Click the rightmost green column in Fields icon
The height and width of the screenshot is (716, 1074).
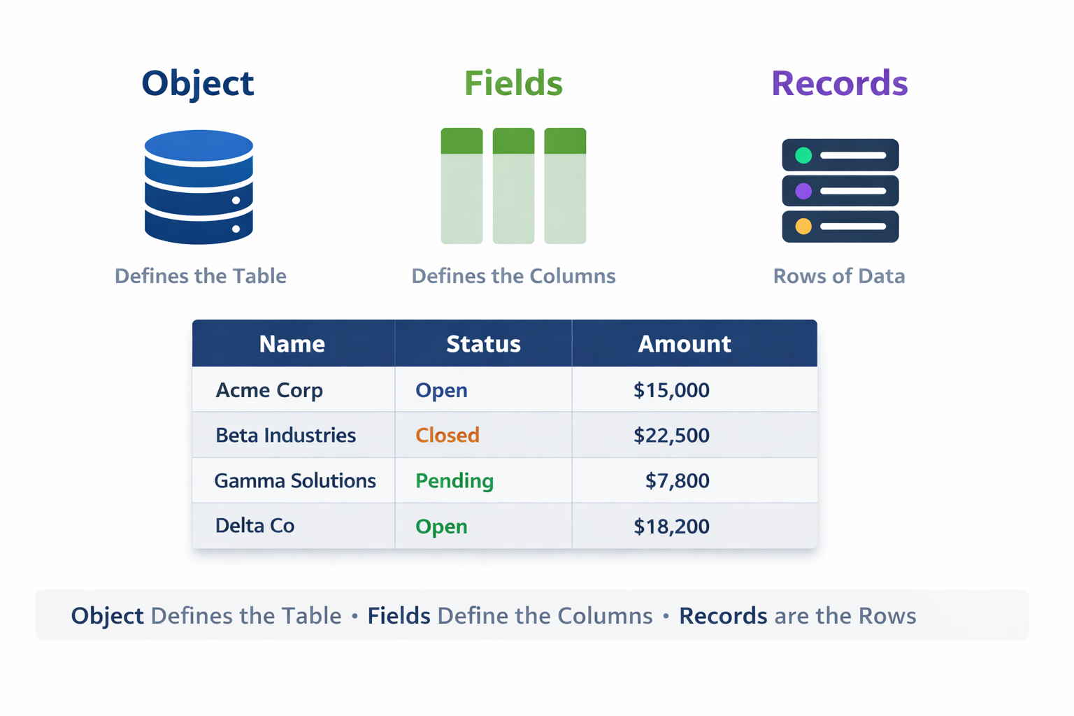[565, 186]
